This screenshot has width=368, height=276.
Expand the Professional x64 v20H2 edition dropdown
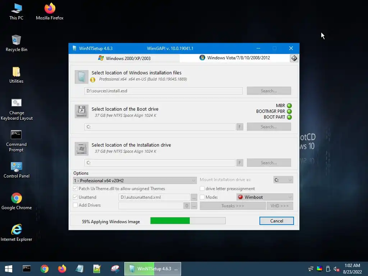135,180
